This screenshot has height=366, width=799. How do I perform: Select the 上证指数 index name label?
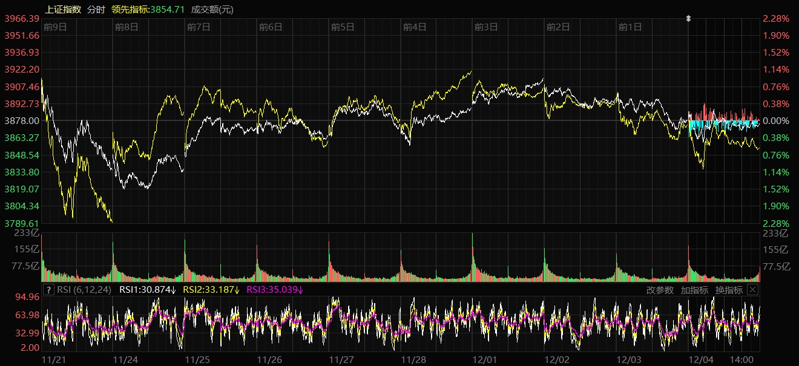pos(63,9)
